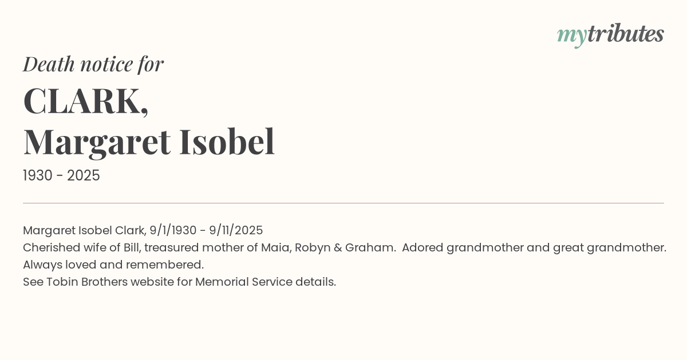Image resolution: width=687 pixels, height=360 pixels.
Task: Click the name "Maia" in the notice
Action: (x=274, y=247)
